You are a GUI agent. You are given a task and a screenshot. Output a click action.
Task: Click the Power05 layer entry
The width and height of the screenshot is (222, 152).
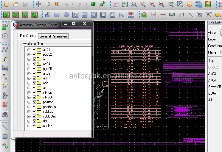click(x=214, y=87)
